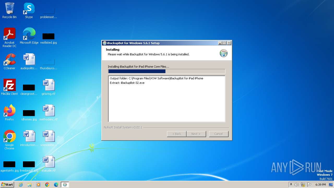
Task: Click the Cancel button in setup
Action: (x=219, y=134)
